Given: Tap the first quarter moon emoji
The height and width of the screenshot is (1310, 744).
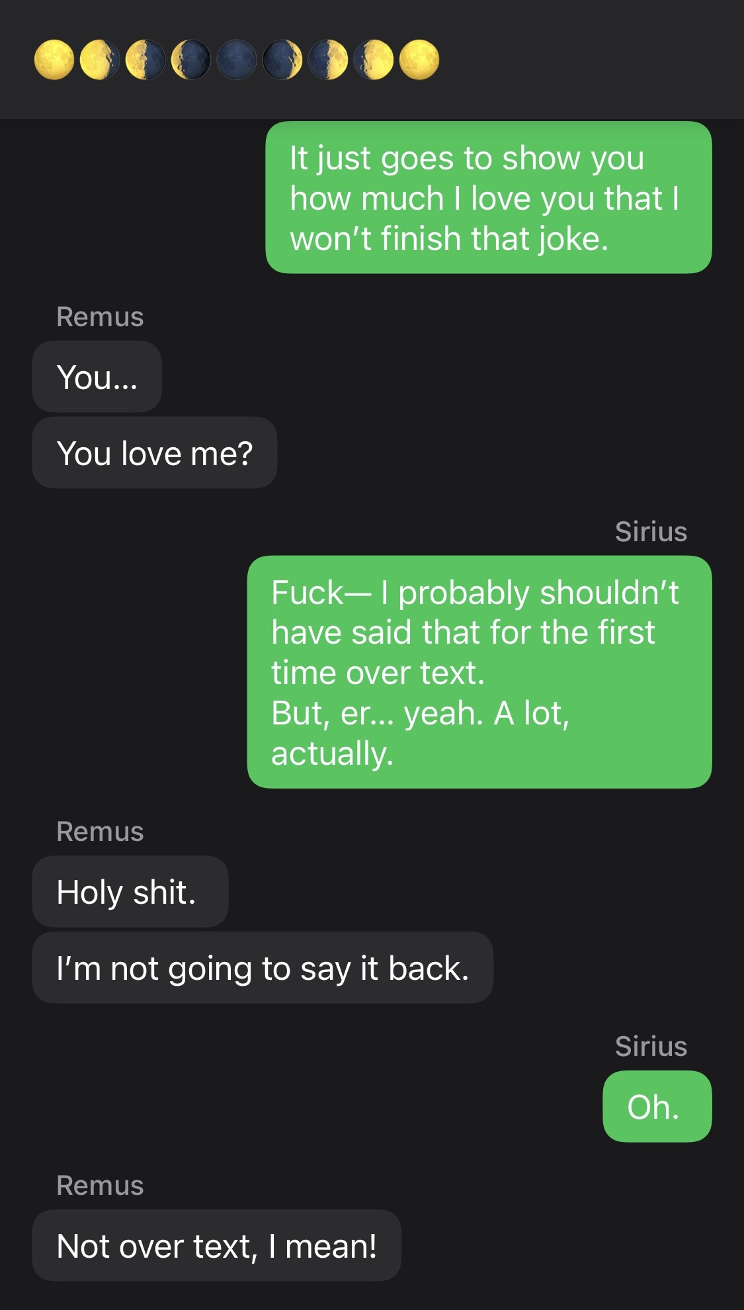Looking at the screenshot, I should [x=328, y=60].
